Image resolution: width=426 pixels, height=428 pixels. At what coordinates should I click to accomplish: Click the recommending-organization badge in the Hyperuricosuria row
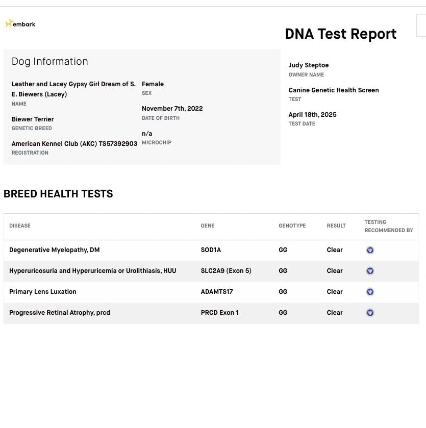(370, 271)
